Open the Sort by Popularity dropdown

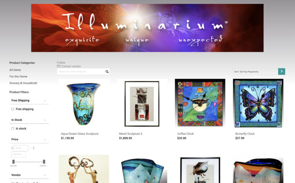pyautogui.click(x=255, y=72)
